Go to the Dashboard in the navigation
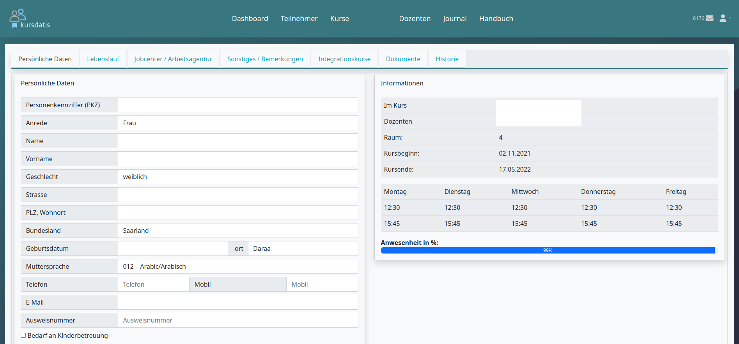 click(x=250, y=19)
